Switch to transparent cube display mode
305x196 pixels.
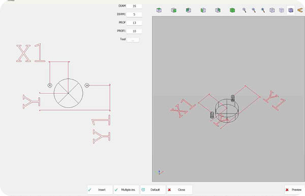coord(282,10)
